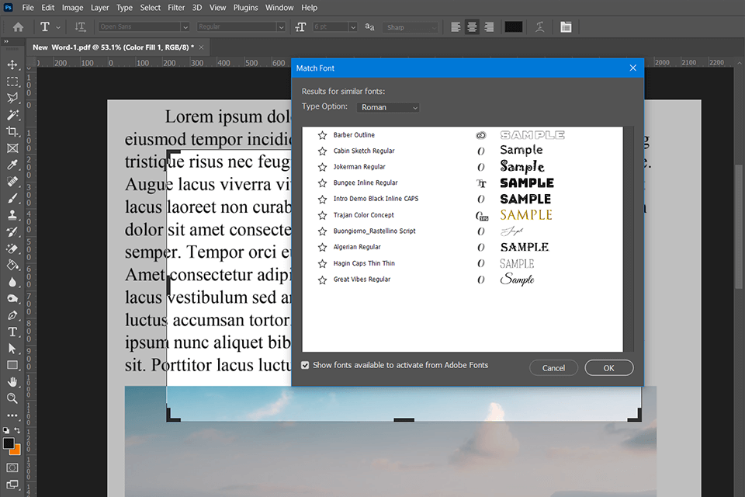Favorite the Algerian Regular star
745x497 pixels.
323,247
